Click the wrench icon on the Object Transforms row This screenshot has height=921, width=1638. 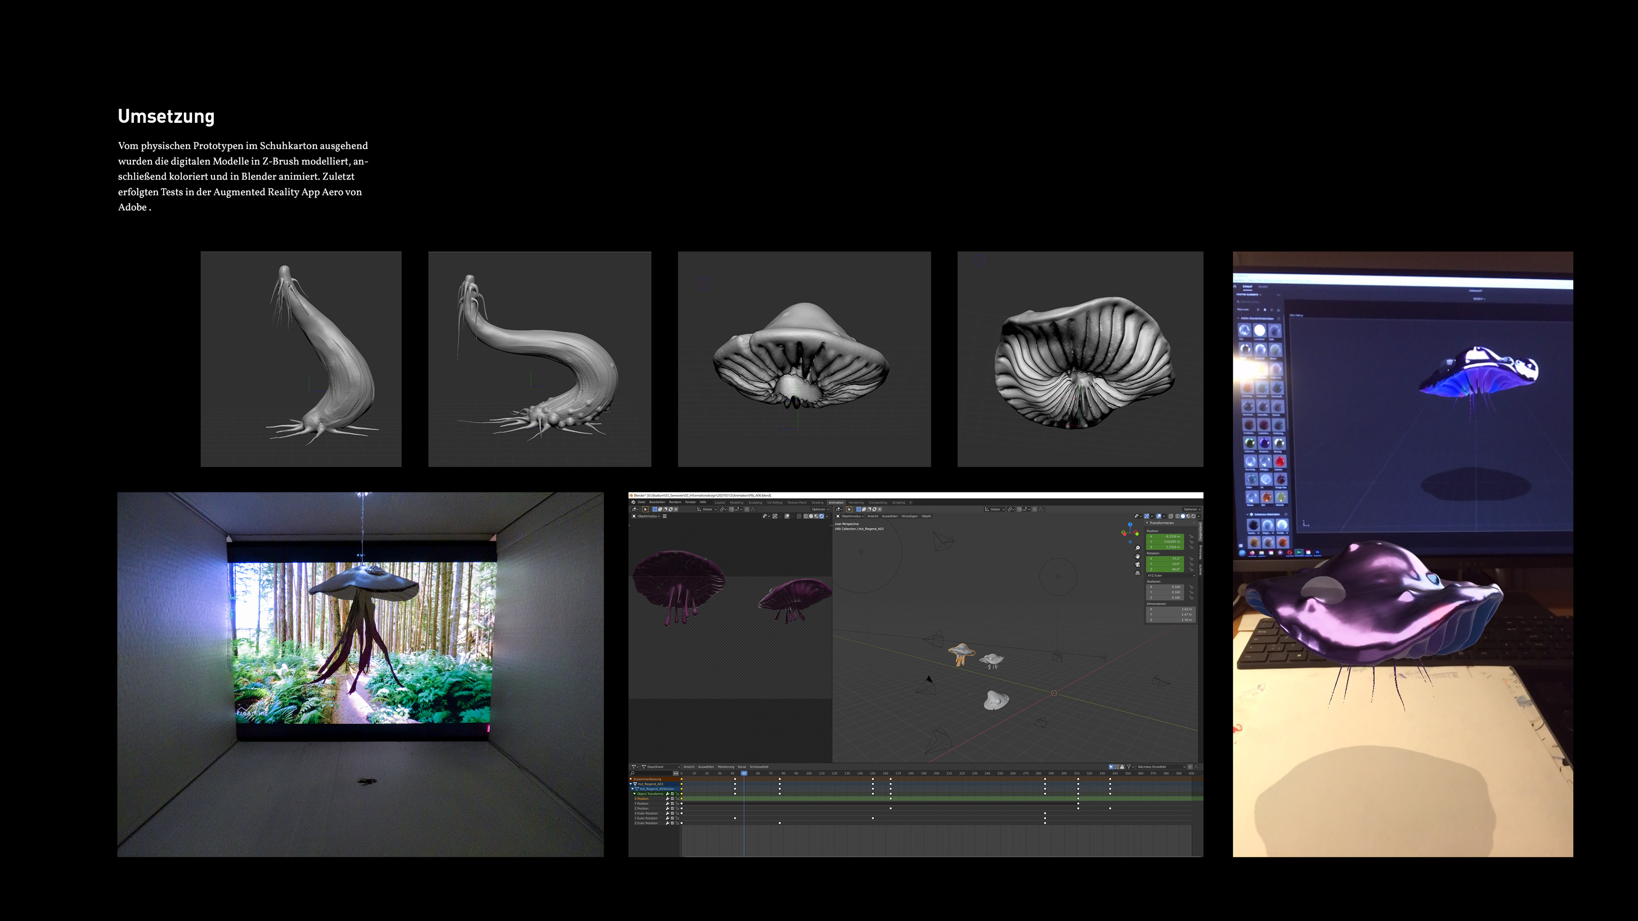click(x=668, y=794)
